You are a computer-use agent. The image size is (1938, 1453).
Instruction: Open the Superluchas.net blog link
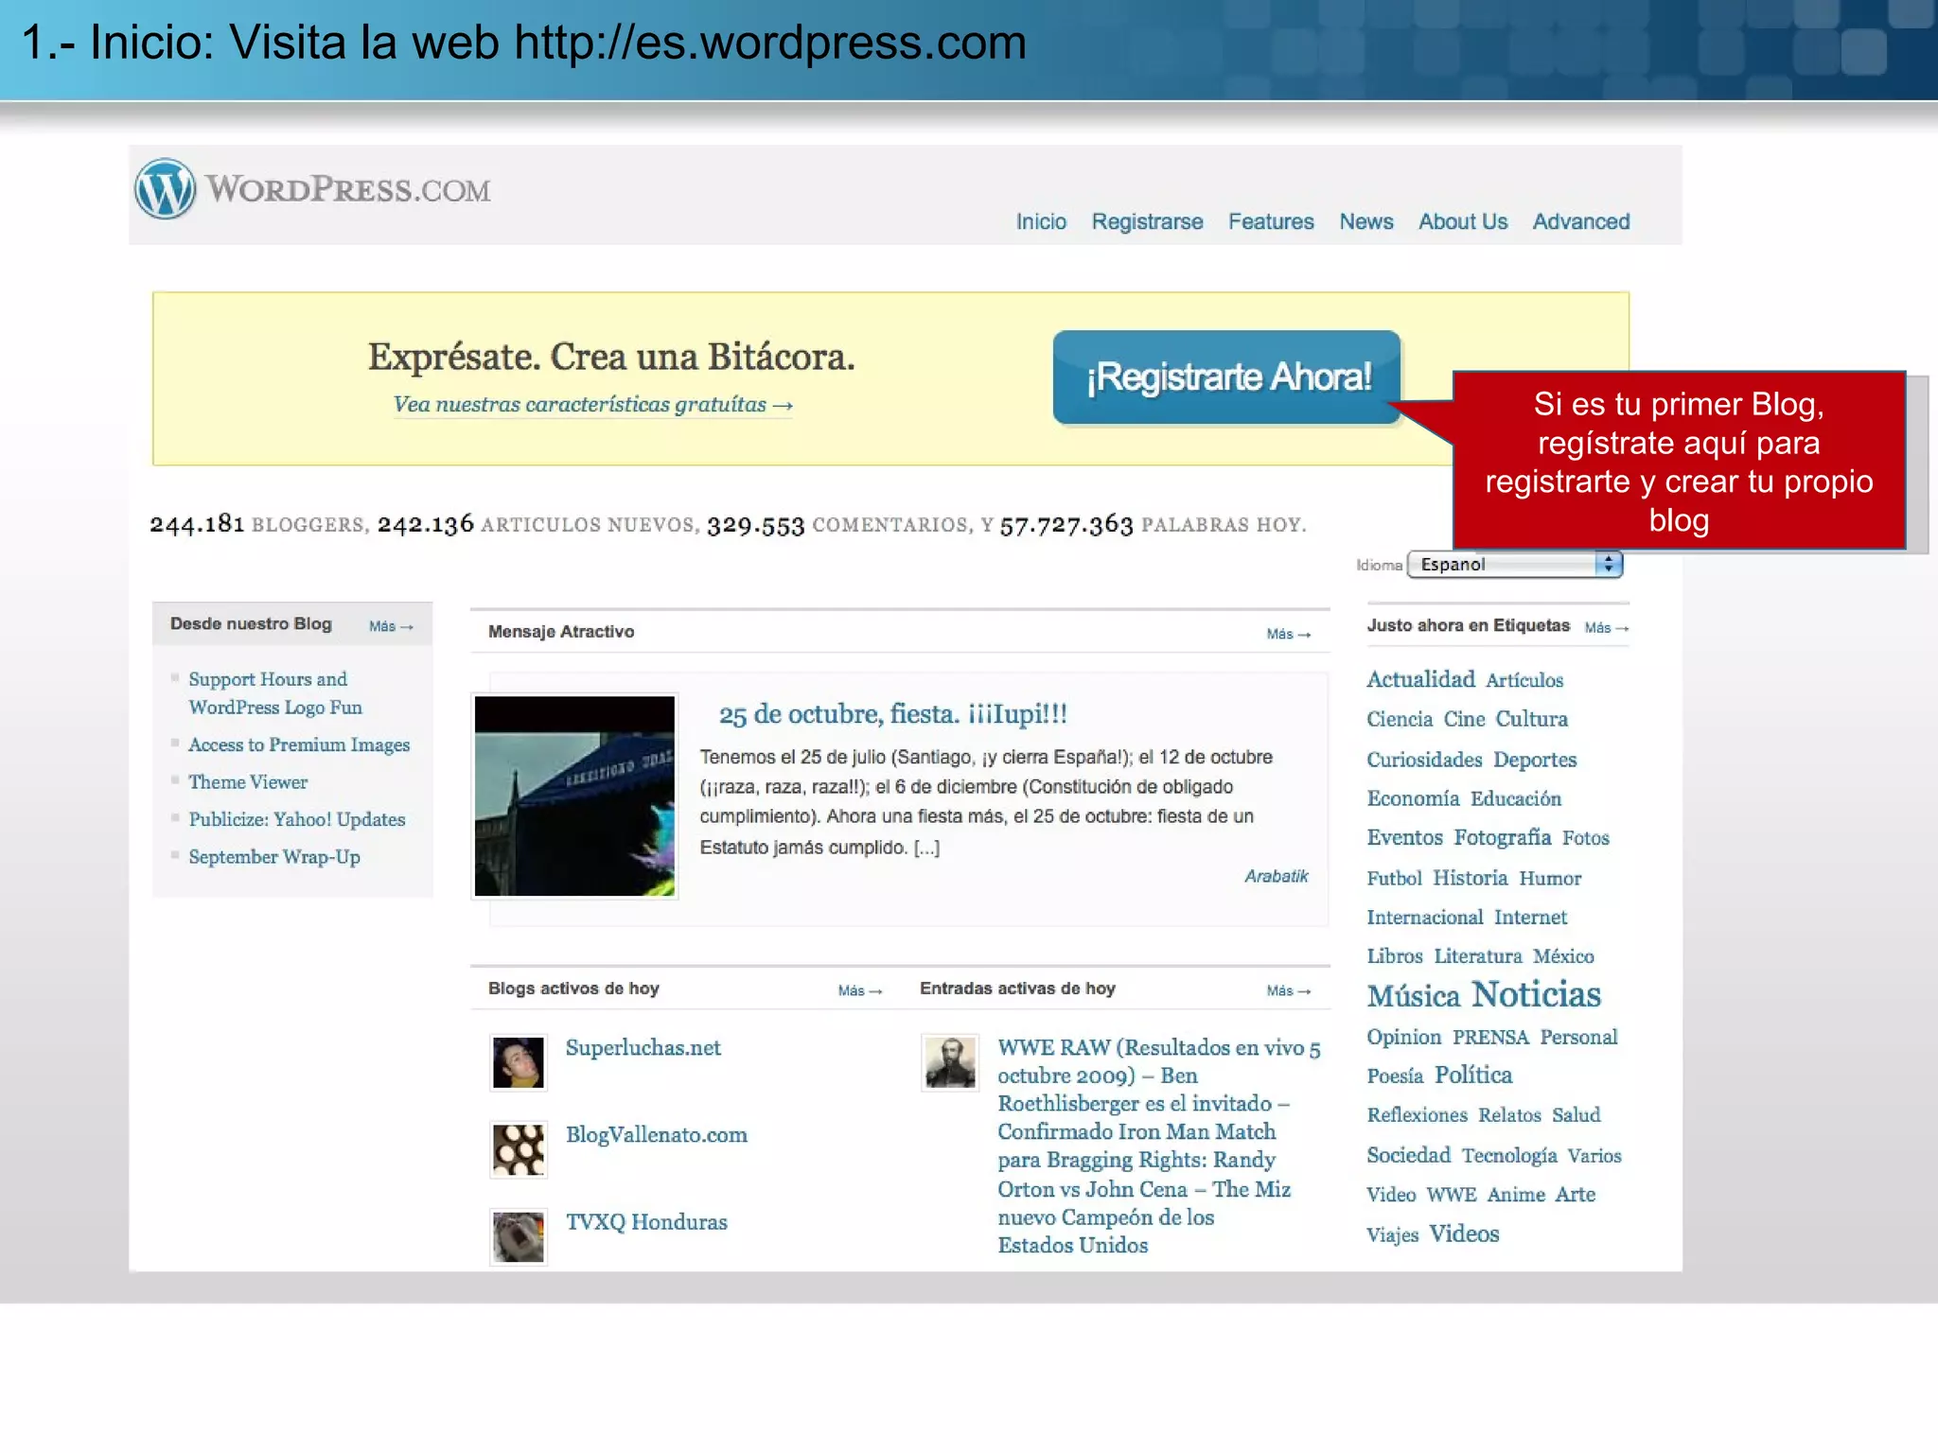point(643,1048)
